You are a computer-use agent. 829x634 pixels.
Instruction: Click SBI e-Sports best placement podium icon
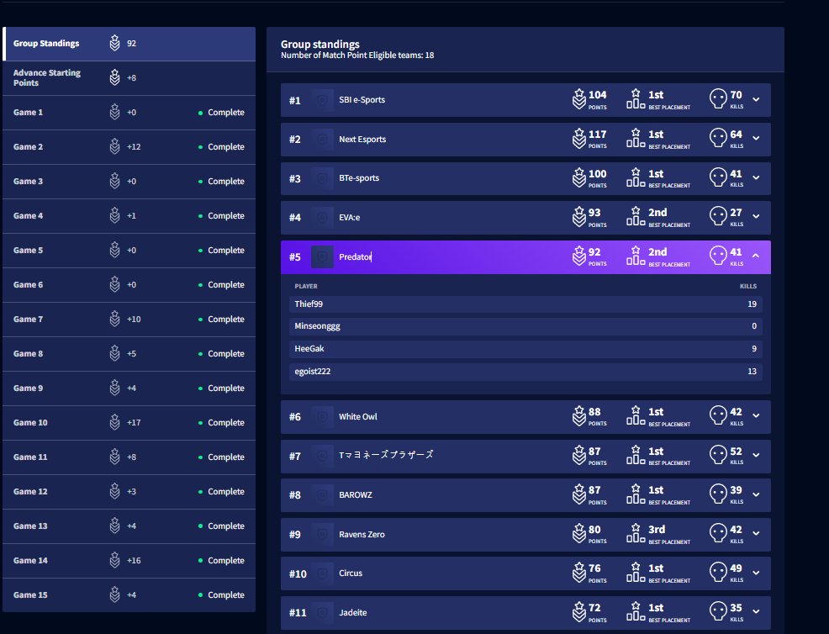point(636,99)
